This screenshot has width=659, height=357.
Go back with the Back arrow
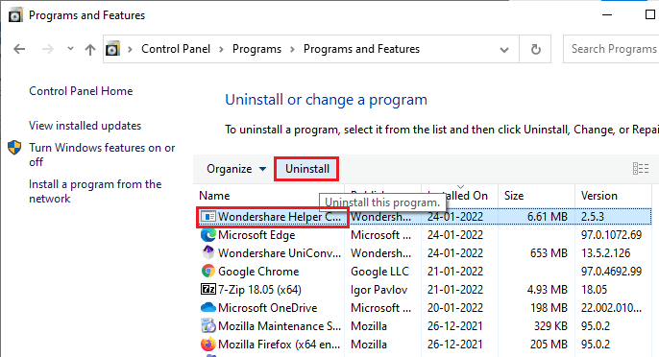(19, 49)
